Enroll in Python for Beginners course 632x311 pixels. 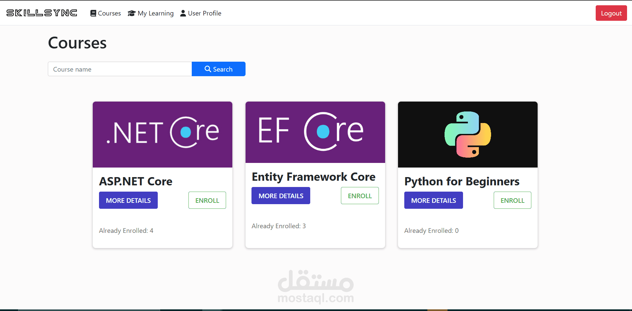pyautogui.click(x=513, y=200)
